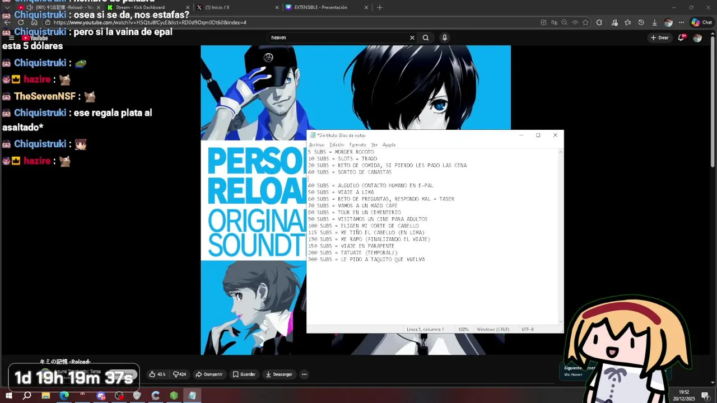Open the Edge Copilot Chat button

point(702,22)
